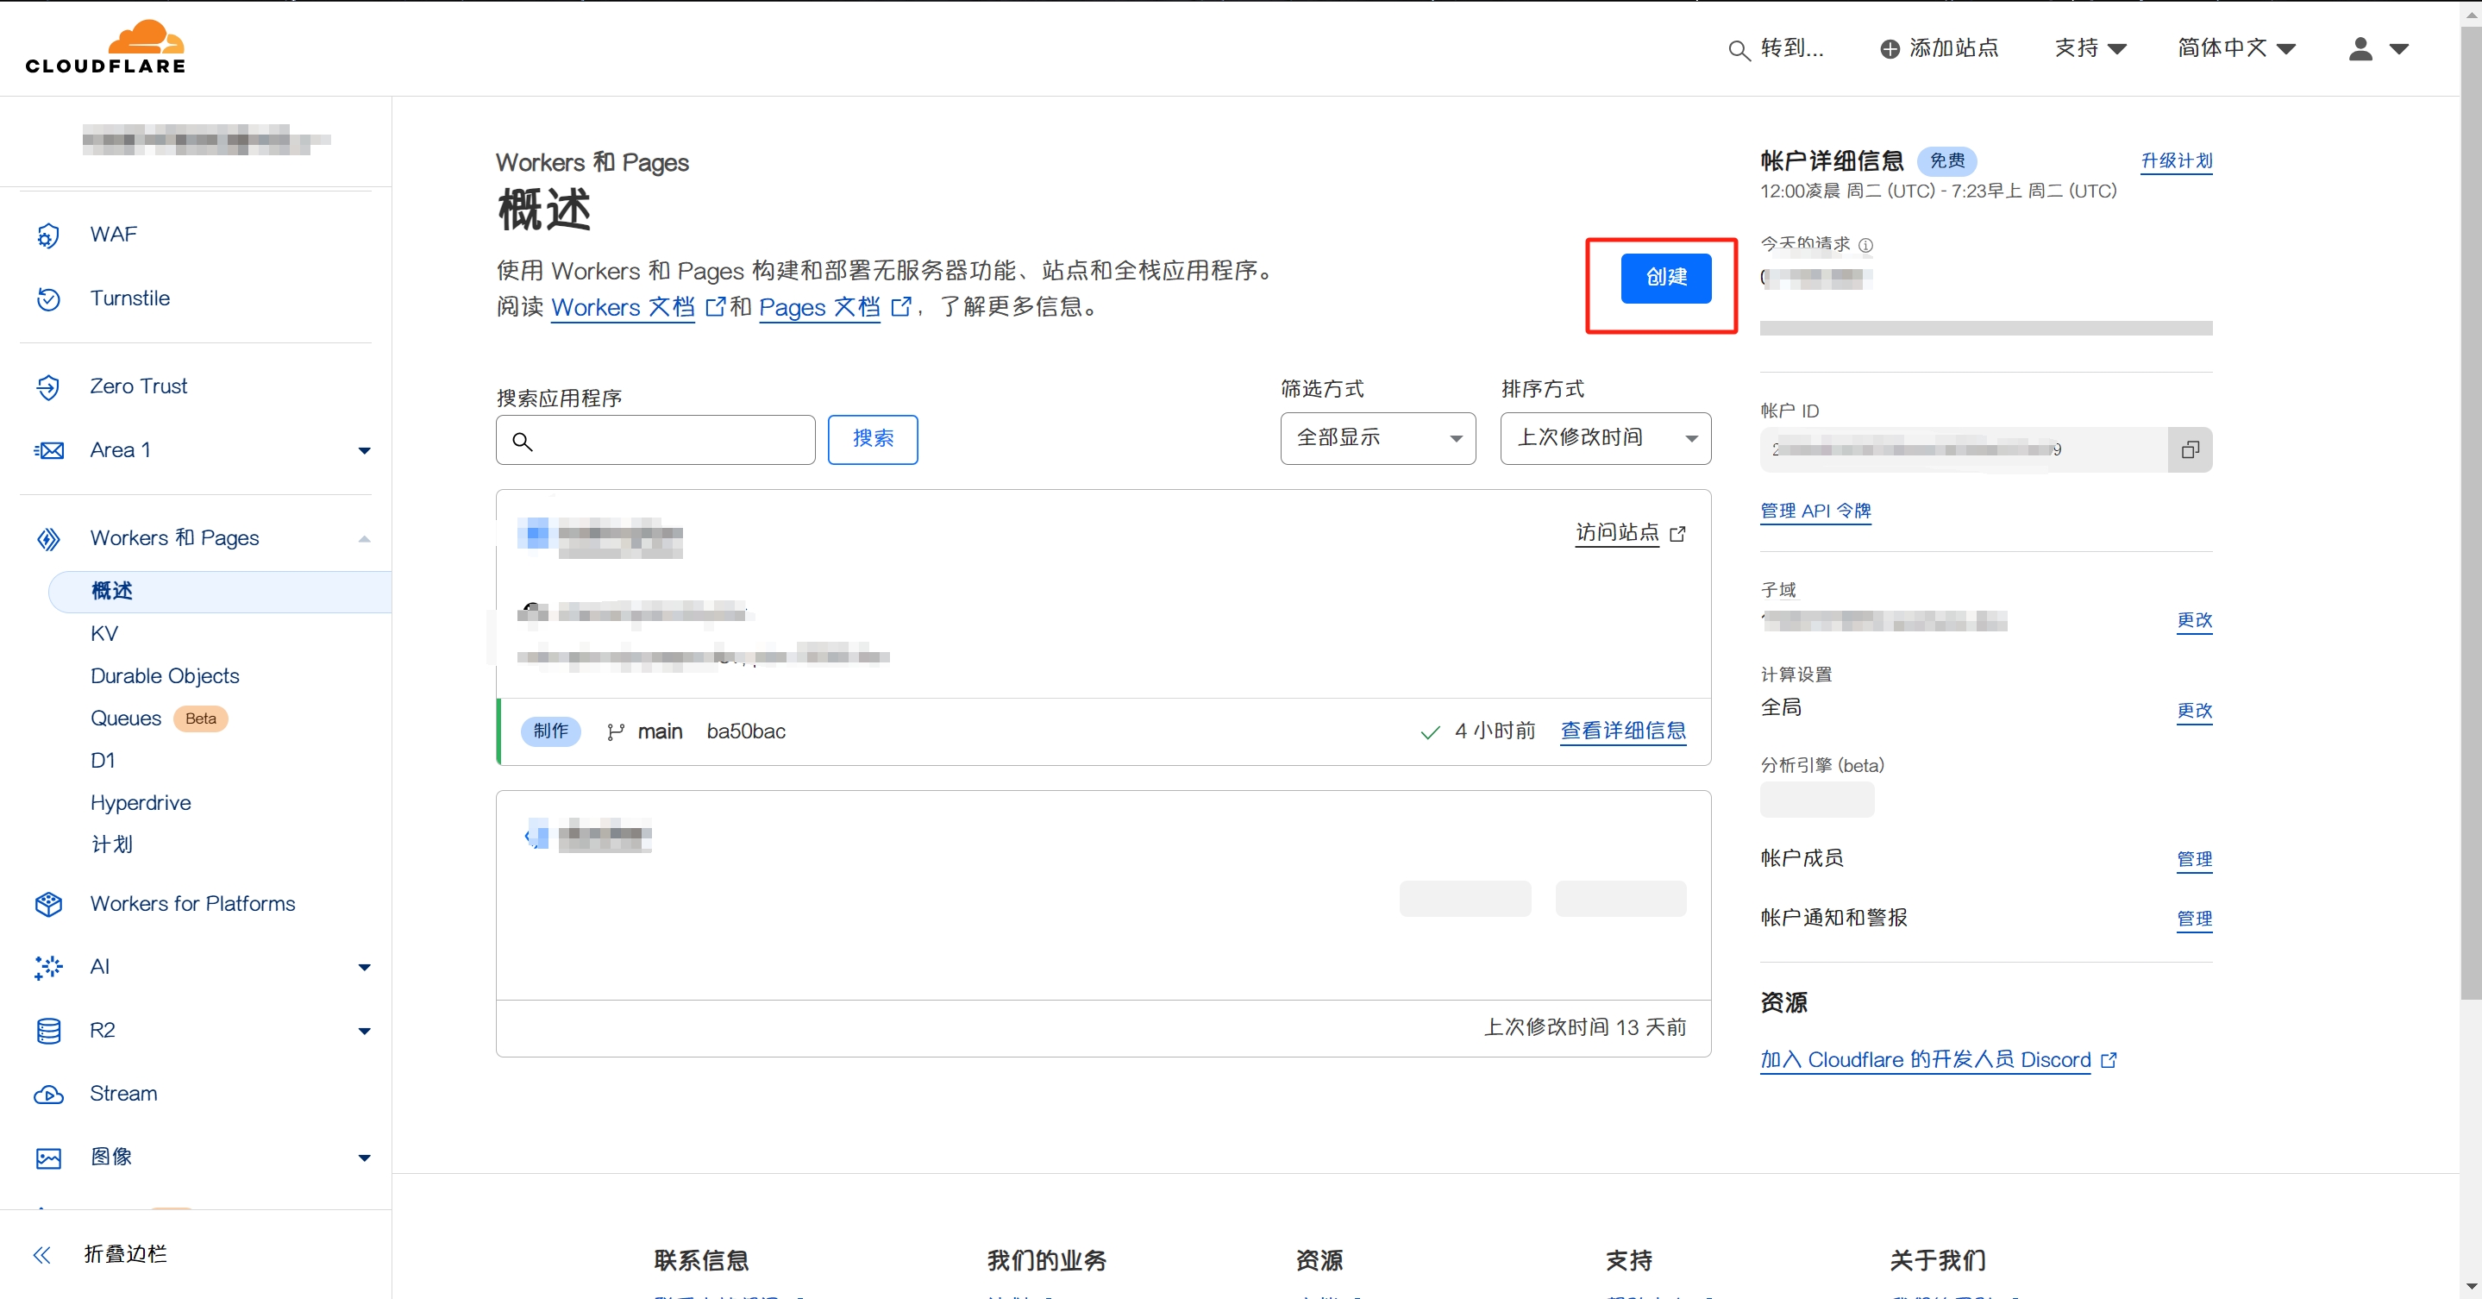Open the WAF shield icon
Viewport: 2482px width, 1299px height.
pyautogui.click(x=48, y=235)
